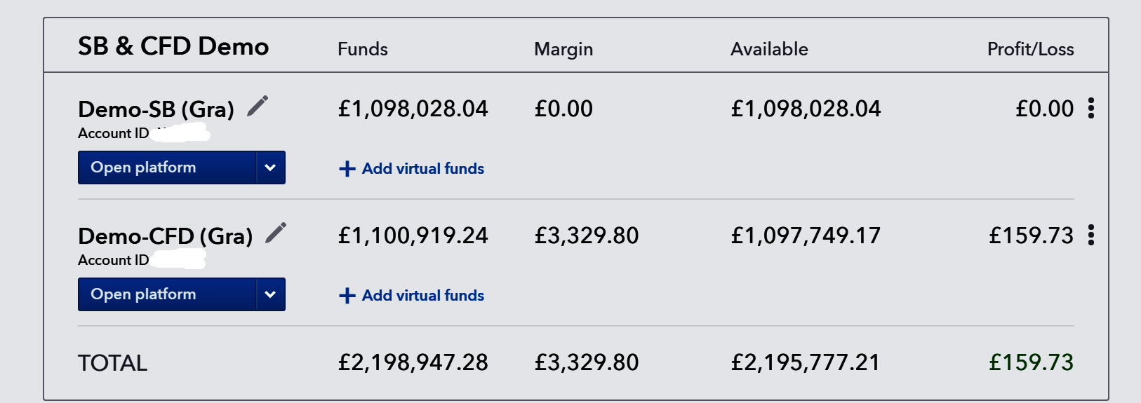Click the SB & CFD Demo title

pyautogui.click(x=173, y=47)
